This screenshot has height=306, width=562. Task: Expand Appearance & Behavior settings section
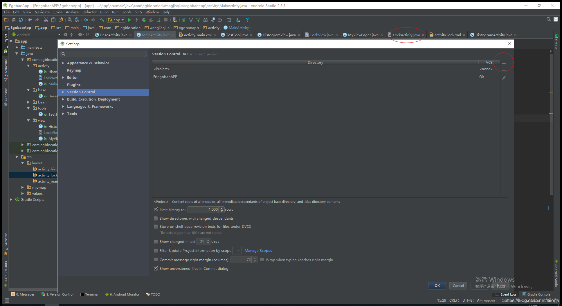[x=63, y=63]
